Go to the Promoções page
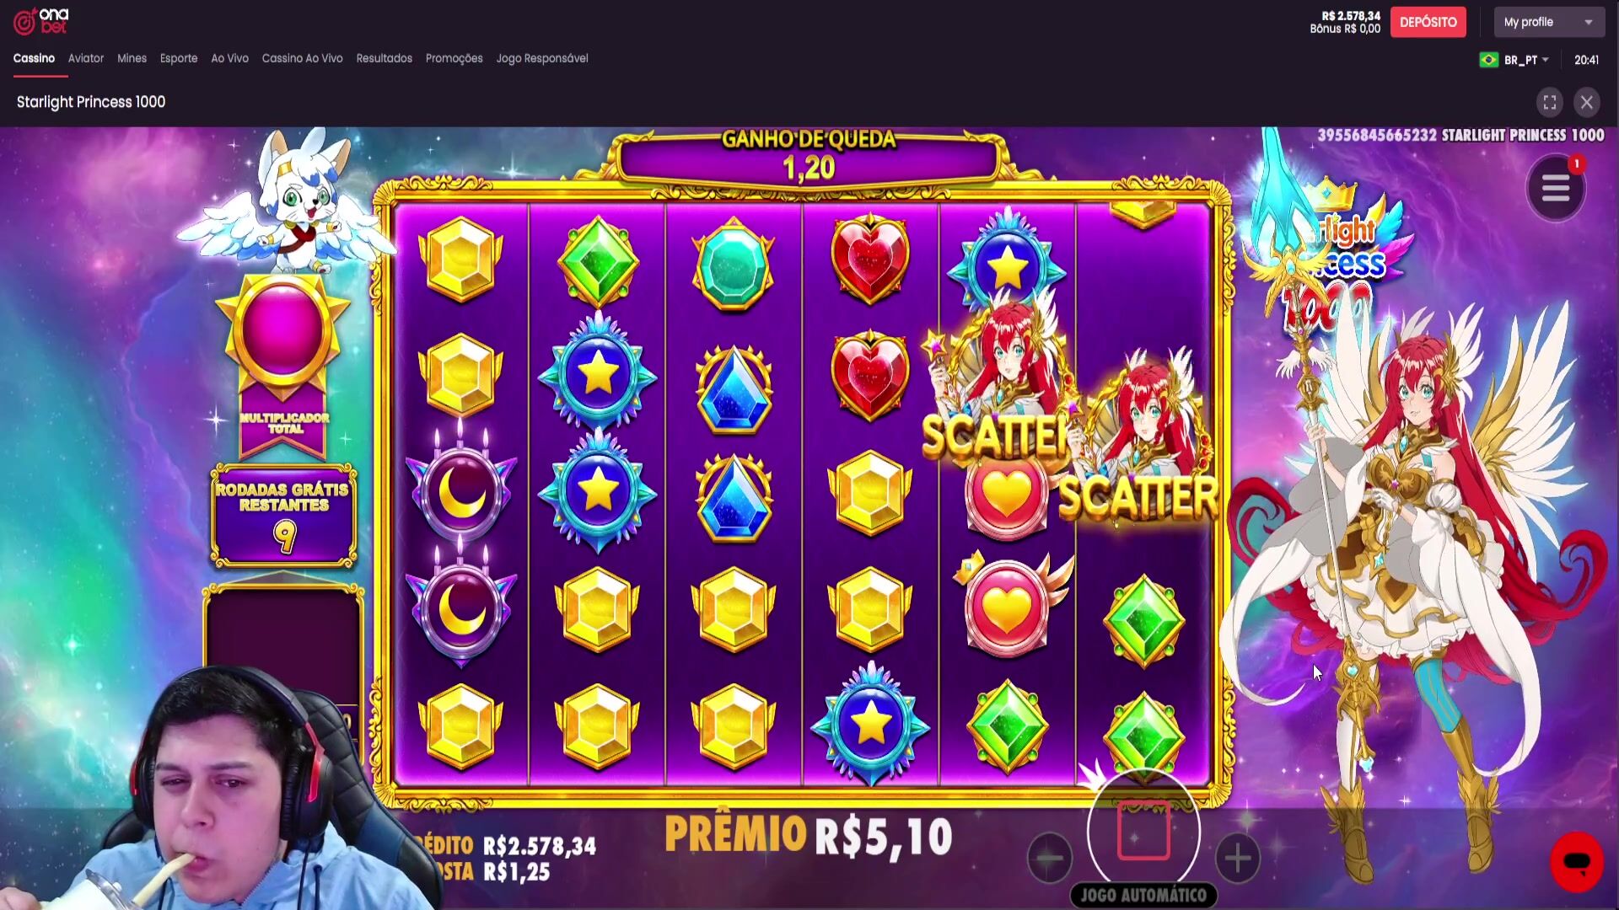 click(454, 58)
